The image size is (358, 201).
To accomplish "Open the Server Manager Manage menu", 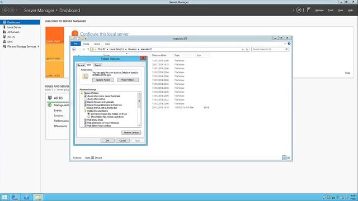I will click(x=319, y=10).
